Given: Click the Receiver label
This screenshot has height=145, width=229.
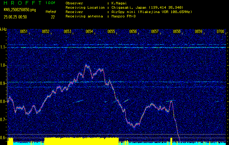Looking at the screenshot, I should (74, 12).
